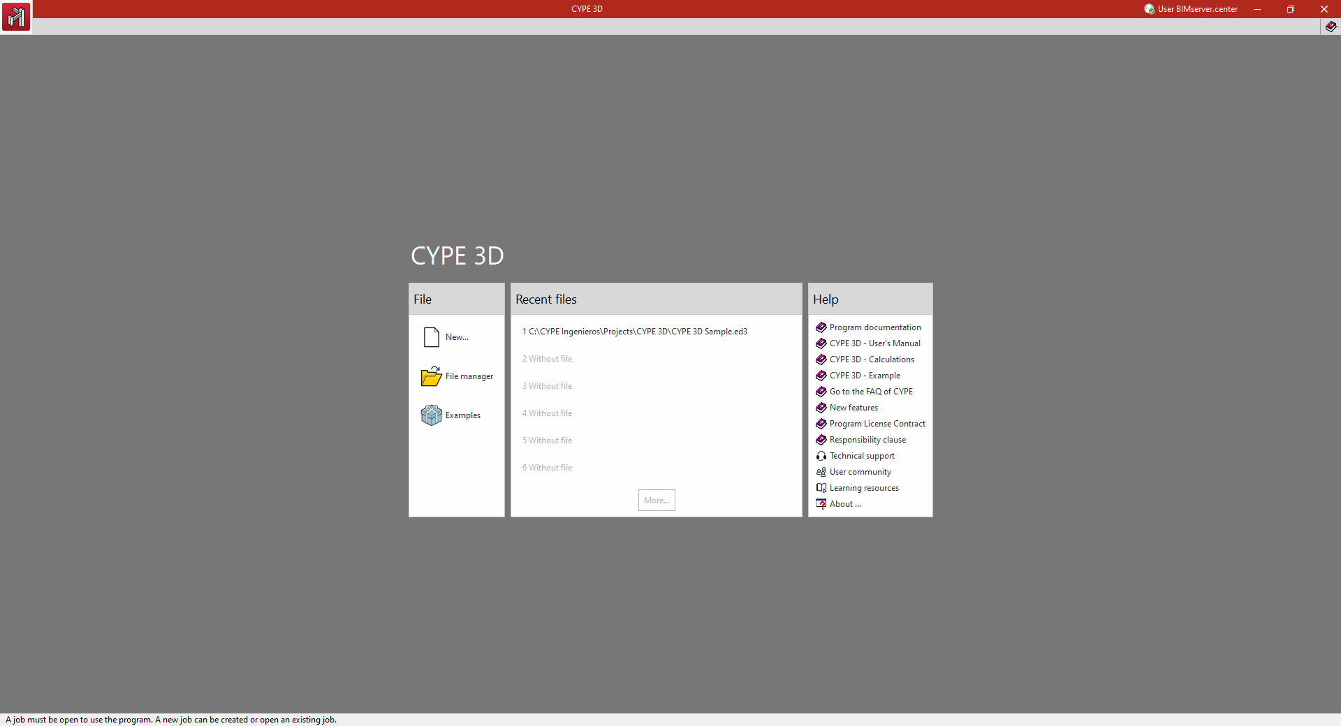View New features link
1341x726 pixels.
[x=853, y=408]
